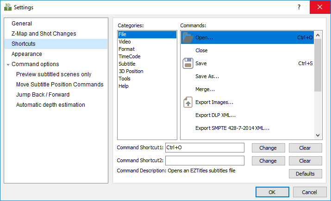This screenshot has height=201, width=331.
Task: Open Automatic depth estimation options
Action: coord(50,105)
